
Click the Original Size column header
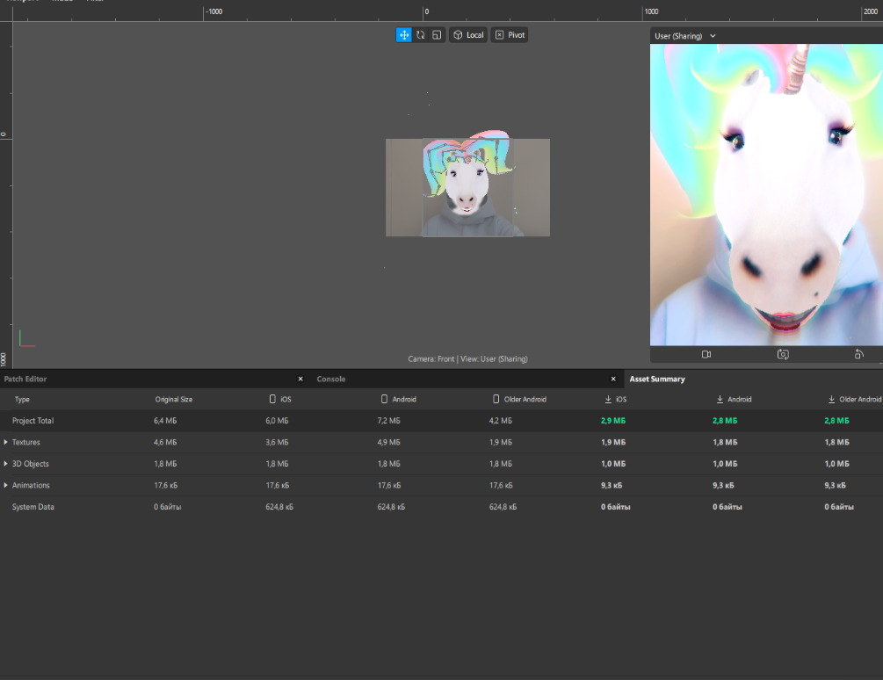[x=173, y=399]
